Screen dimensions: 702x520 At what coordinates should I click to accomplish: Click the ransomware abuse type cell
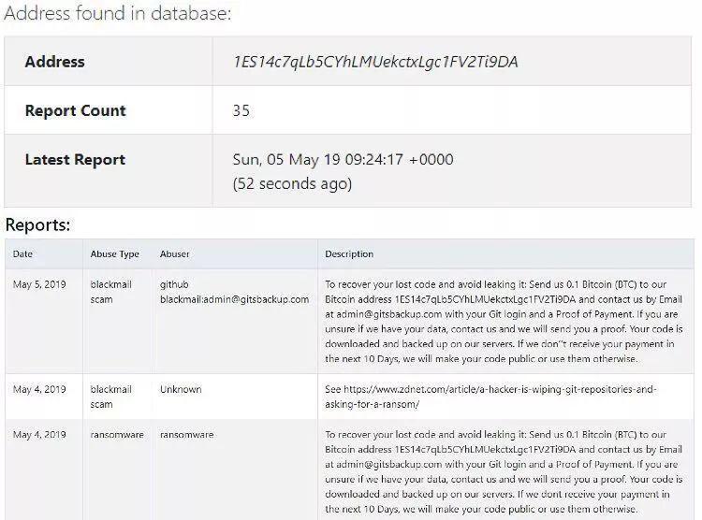coord(117,435)
